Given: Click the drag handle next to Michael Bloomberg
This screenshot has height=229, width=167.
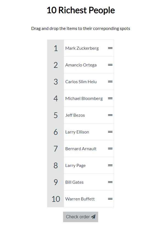Looking at the screenshot, I should 110,98.
